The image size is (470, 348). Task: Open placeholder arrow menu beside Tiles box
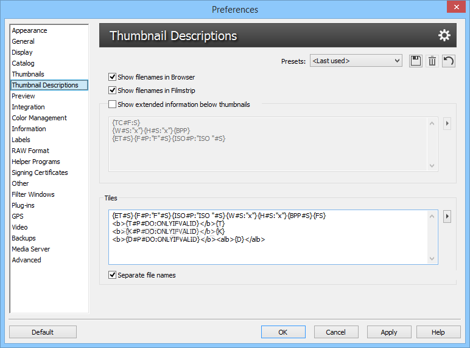[447, 216]
